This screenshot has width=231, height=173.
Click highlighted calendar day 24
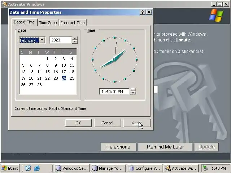pos(64,78)
